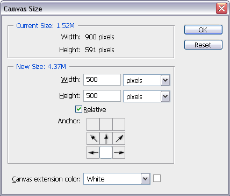Click the white canvas extension color swatch
This screenshot has height=196, width=230.
pos(157,178)
